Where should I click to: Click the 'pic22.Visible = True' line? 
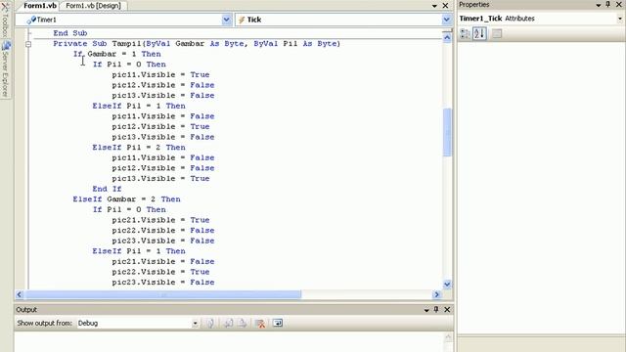(160, 272)
